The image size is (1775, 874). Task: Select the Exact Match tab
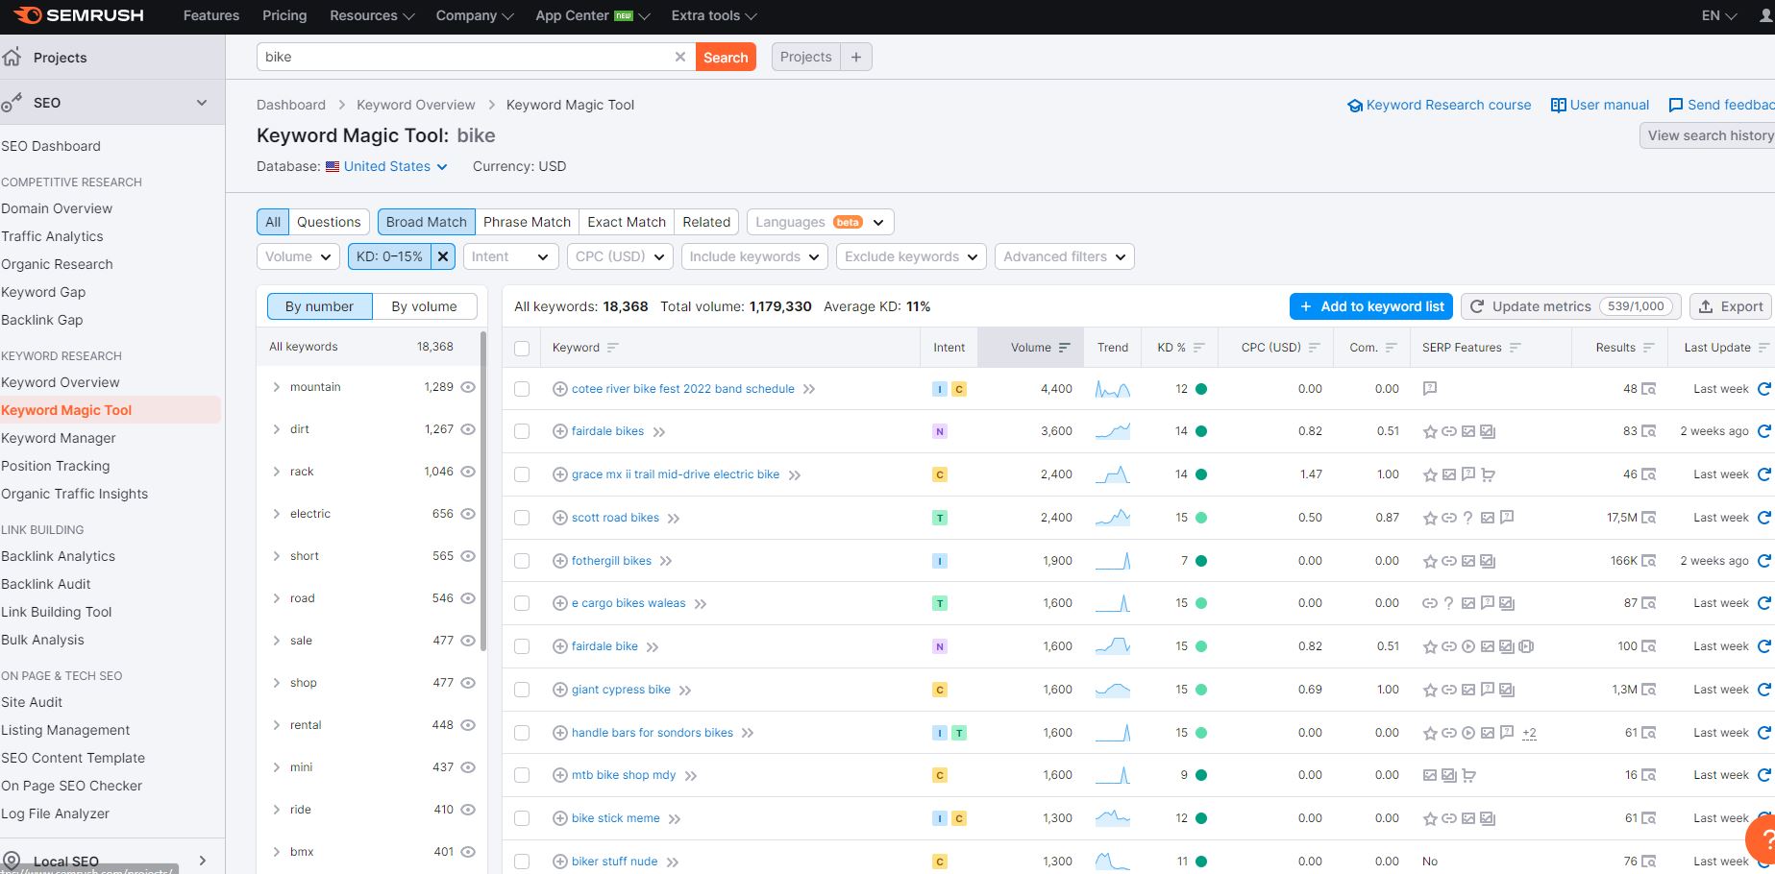point(627,222)
